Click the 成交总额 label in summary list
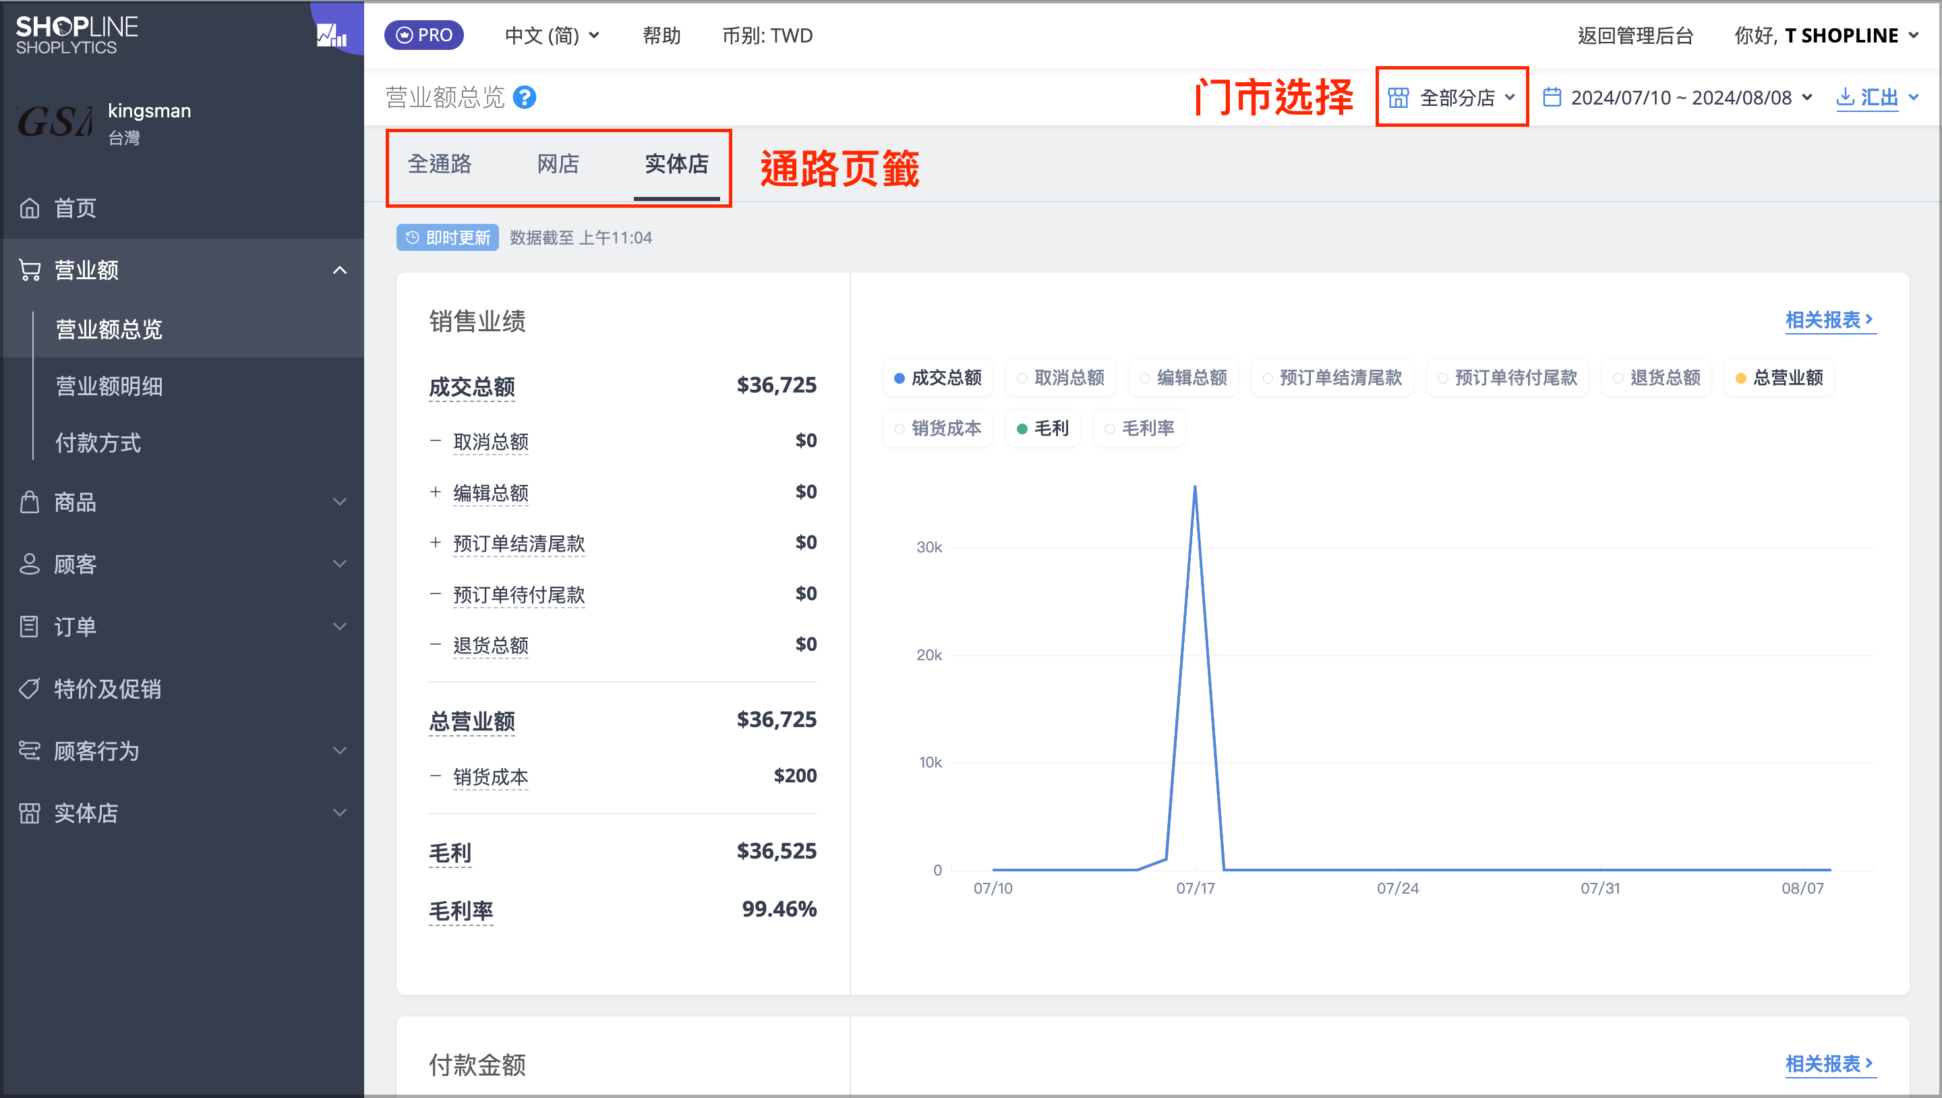This screenshot has height=1098, width=1942. 472,387
